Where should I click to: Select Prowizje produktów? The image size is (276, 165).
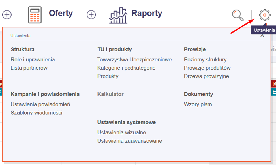(x=207, y=68)
